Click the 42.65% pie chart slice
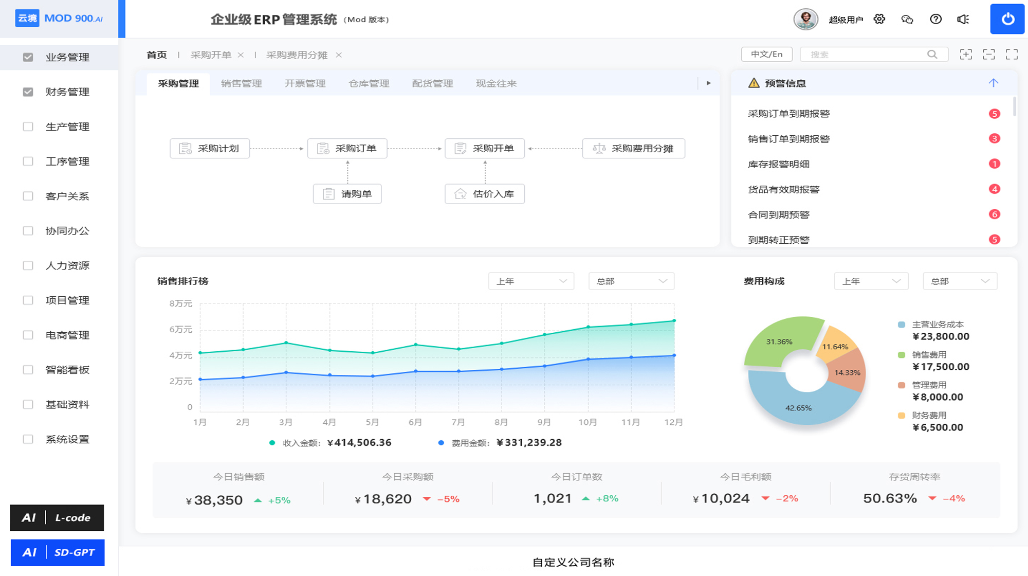Viewport: 1028px width, 576px height. (x=799, y=408)
